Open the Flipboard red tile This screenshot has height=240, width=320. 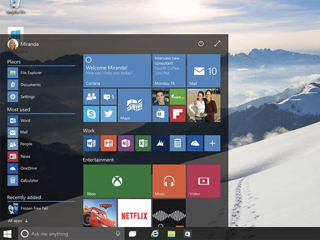tap(178, 114)
